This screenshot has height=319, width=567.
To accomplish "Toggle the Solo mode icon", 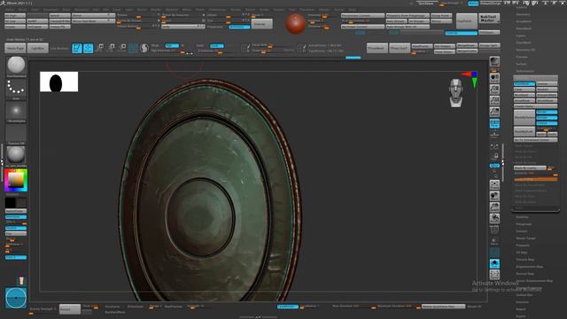I will pos(494,263).
